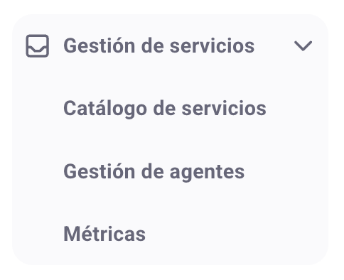The height and width of the screenshot is (280, 344).
Task: Open Catálogo de servicios submenu item
Action: 165,109
